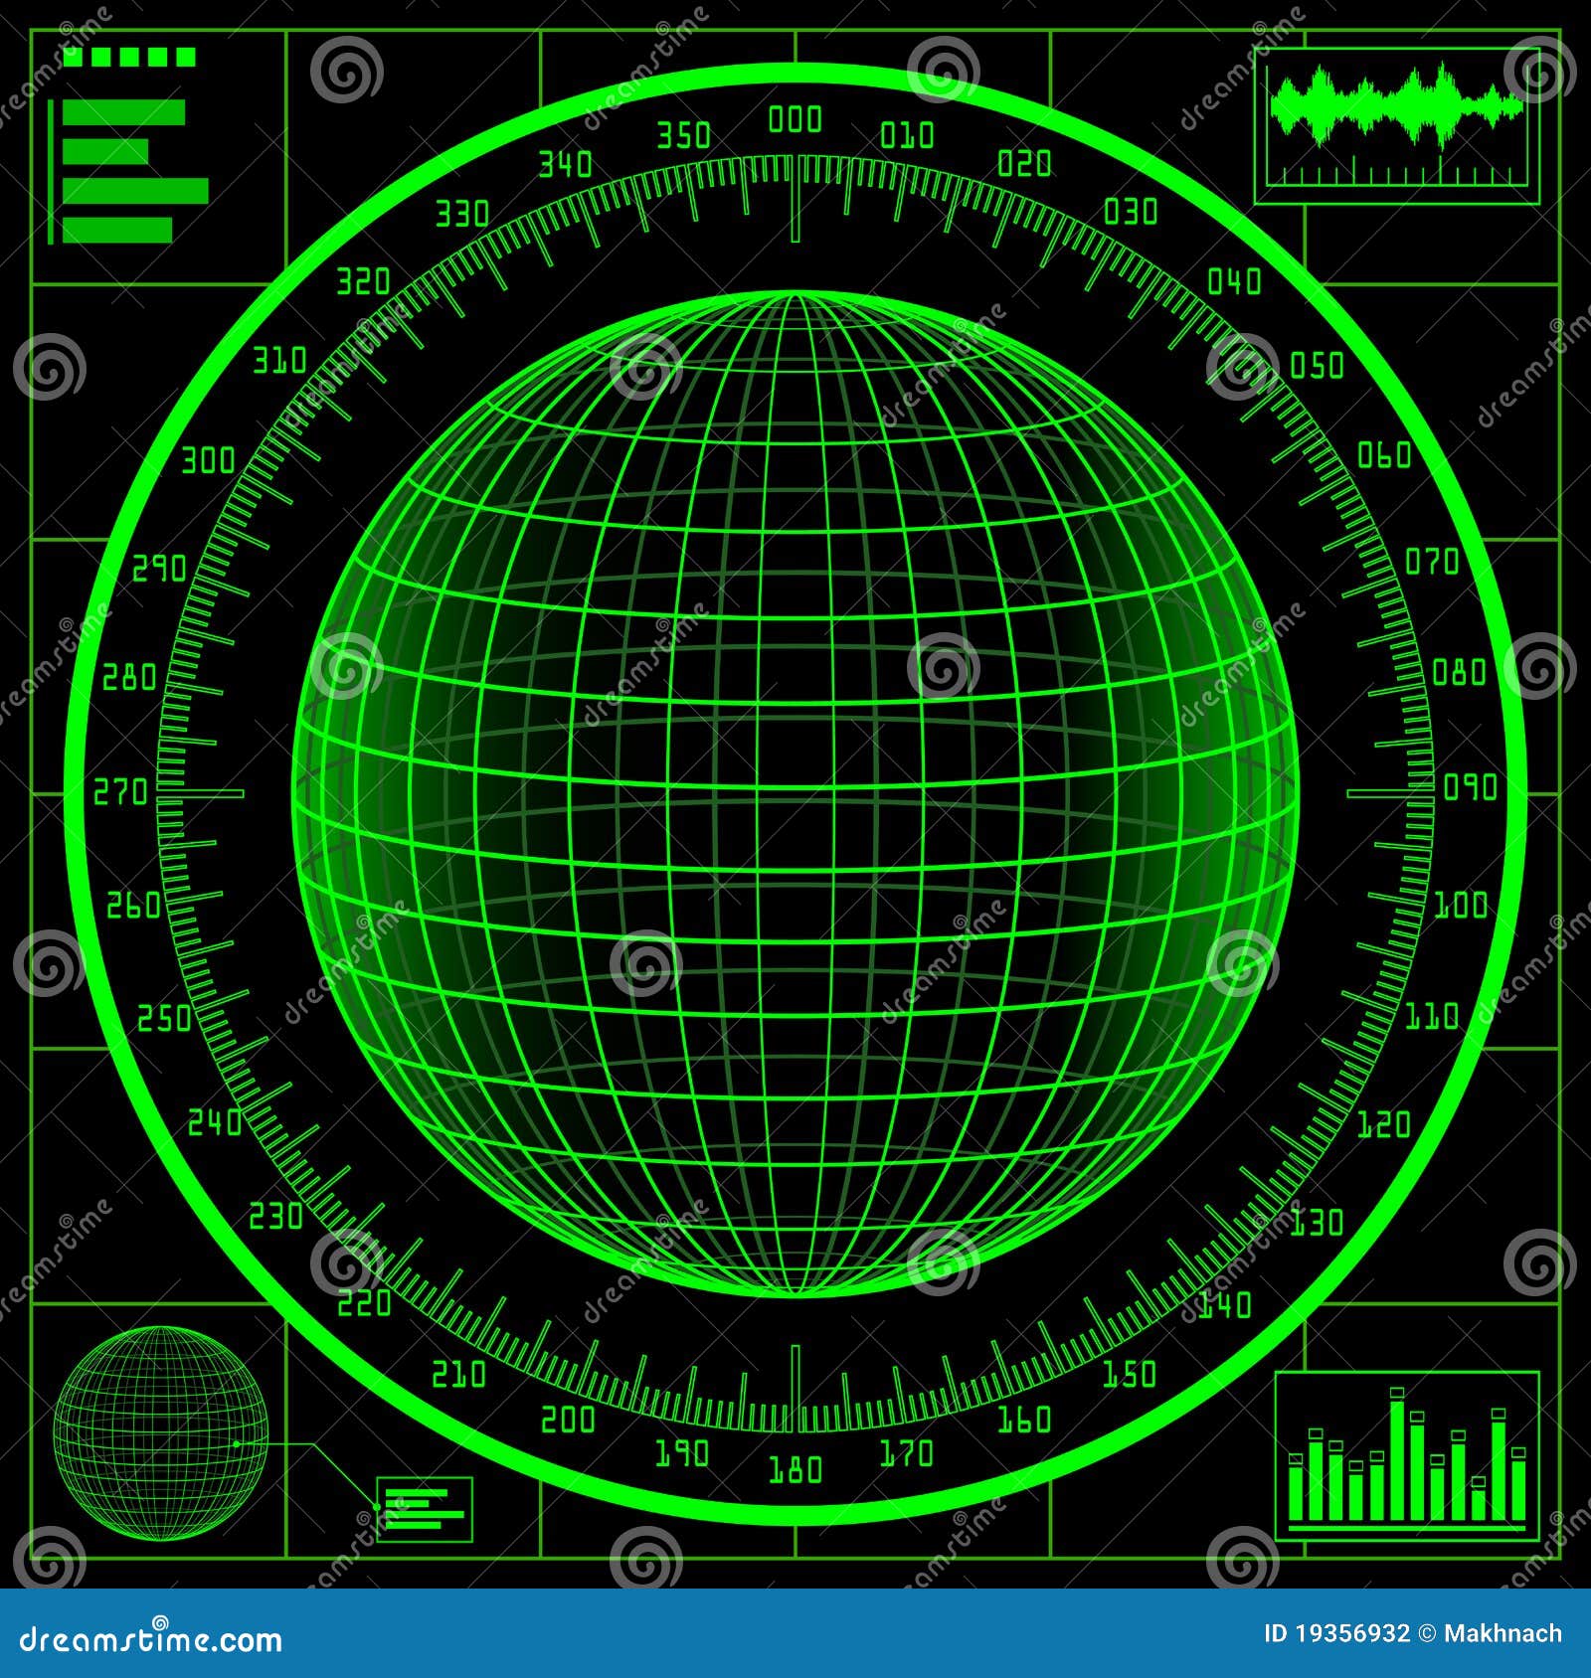Click the long tick mark beside 090
Screen dimensions: 1591x1678
pyautogui.click(x=1390, y=793)
